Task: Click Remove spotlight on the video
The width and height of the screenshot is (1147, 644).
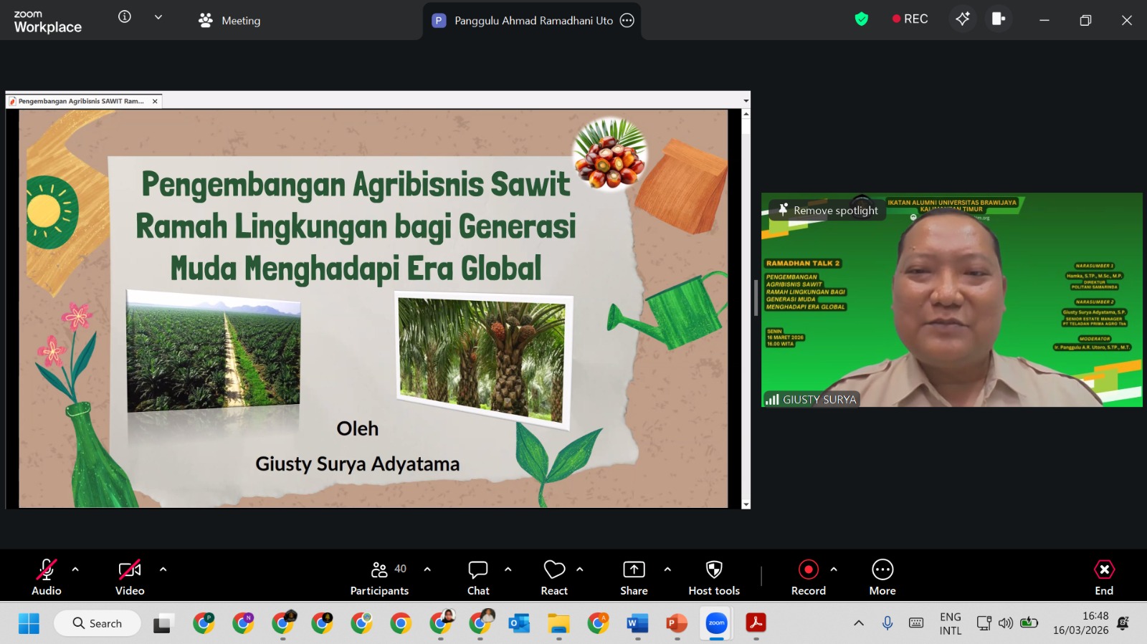Action: point(828,210)
